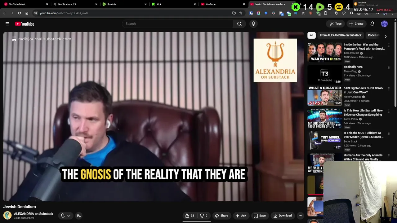Click the green Kick overlay icon
This screenshot has width=397, height=223.
click(296, 7)
